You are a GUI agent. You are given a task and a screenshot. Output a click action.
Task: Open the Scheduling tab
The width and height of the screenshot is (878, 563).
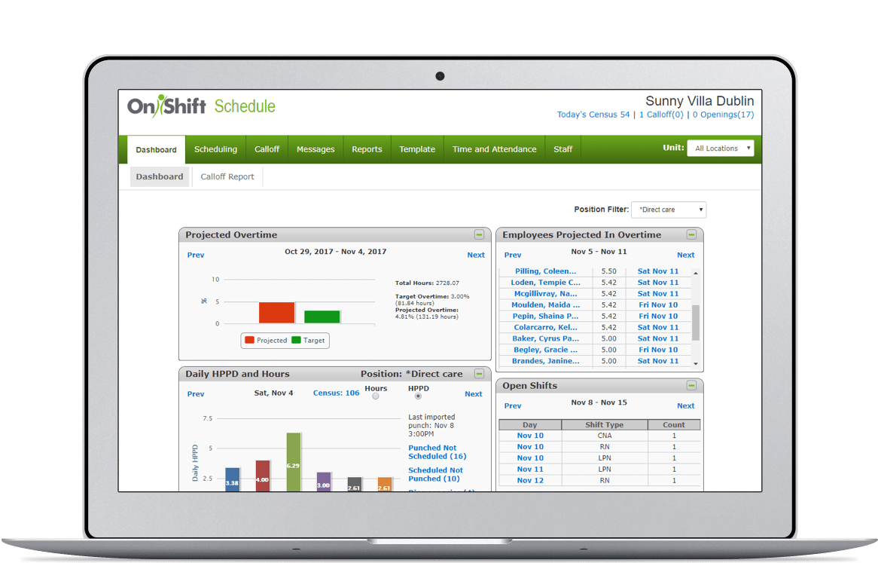[x=215, y=149]
